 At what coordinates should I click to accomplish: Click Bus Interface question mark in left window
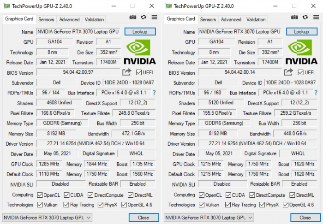click(154, 93)
